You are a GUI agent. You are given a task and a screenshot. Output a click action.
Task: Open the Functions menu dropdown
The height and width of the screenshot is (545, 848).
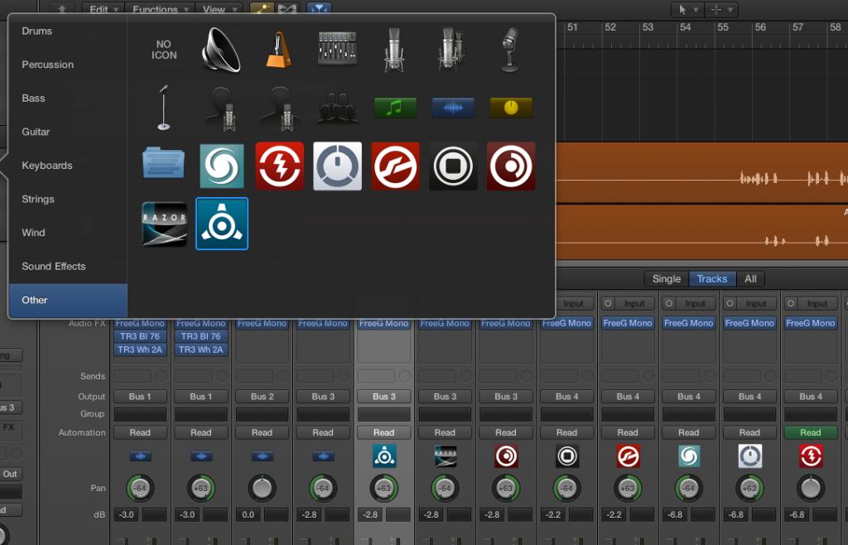click(158, 8)
